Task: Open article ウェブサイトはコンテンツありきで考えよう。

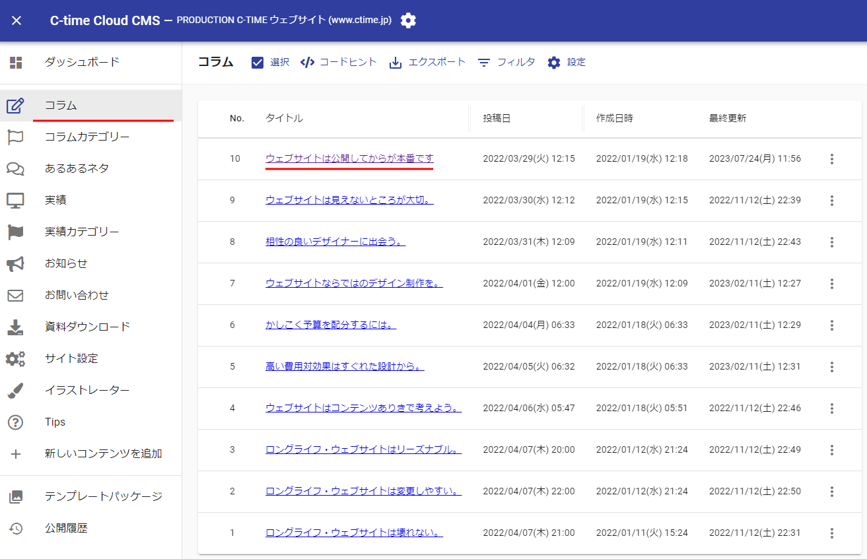Action: tap(363, 408)
